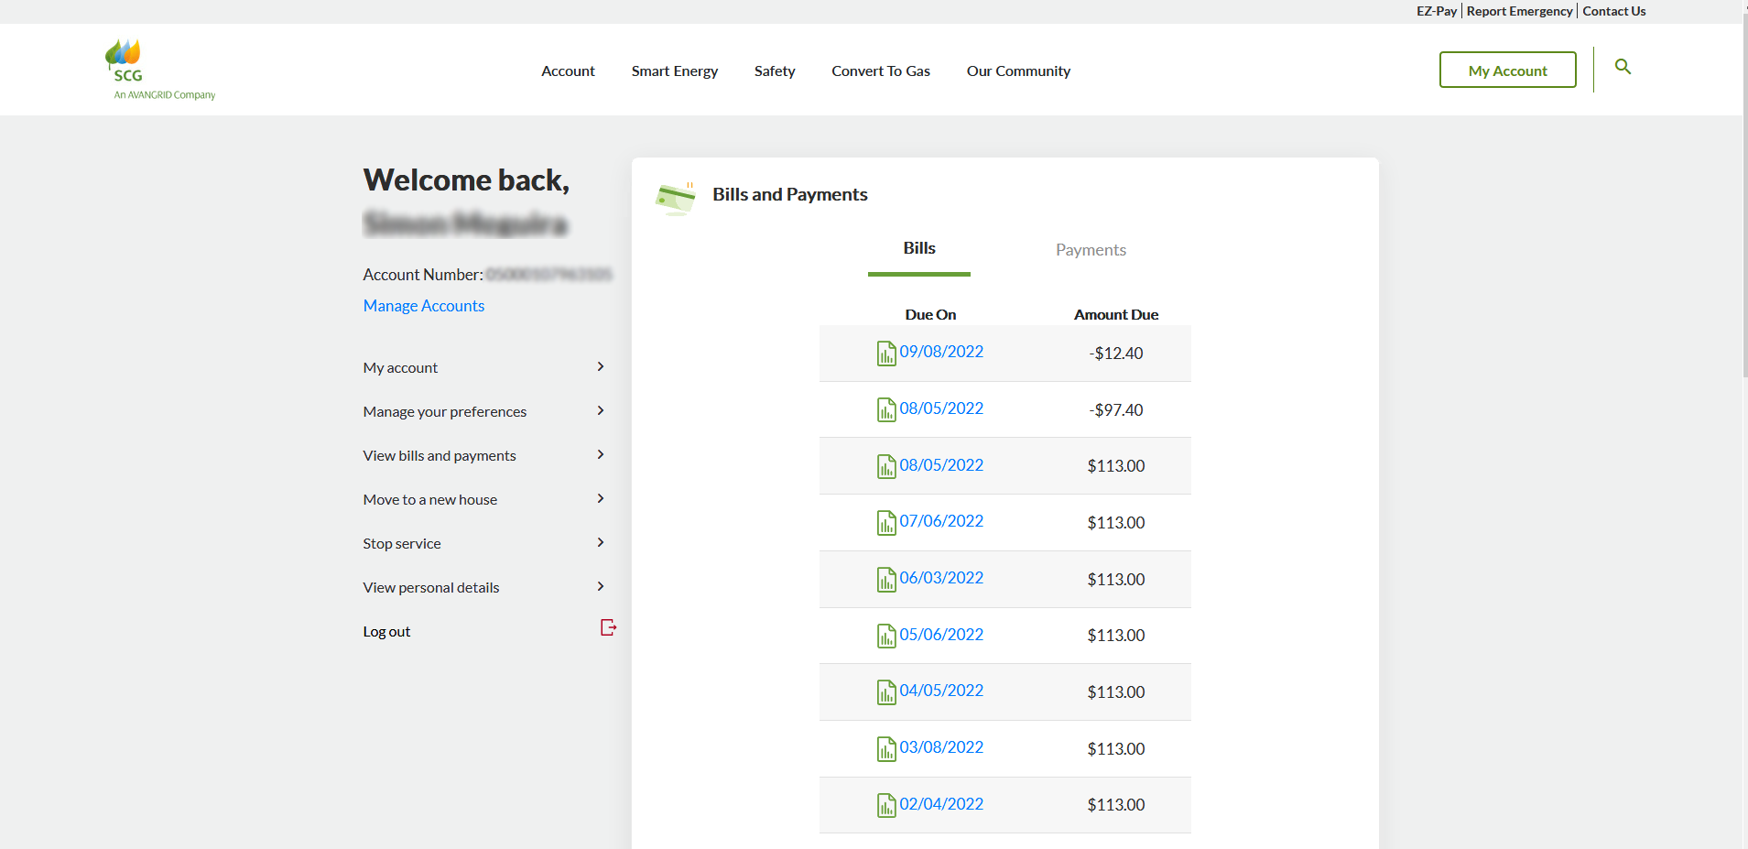Expand the Stop service chevron

(x=601, y=542)
